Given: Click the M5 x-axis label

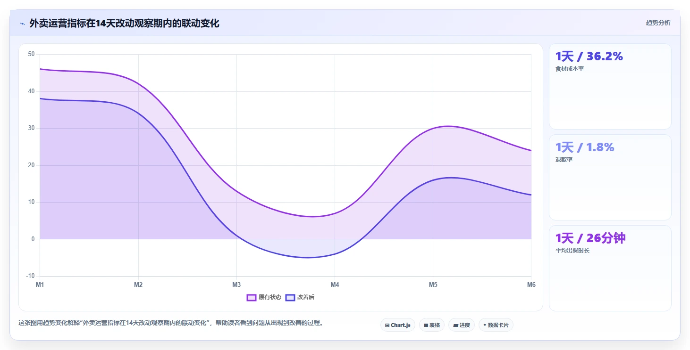Looking at the screenshot, I should coord(433,285).
